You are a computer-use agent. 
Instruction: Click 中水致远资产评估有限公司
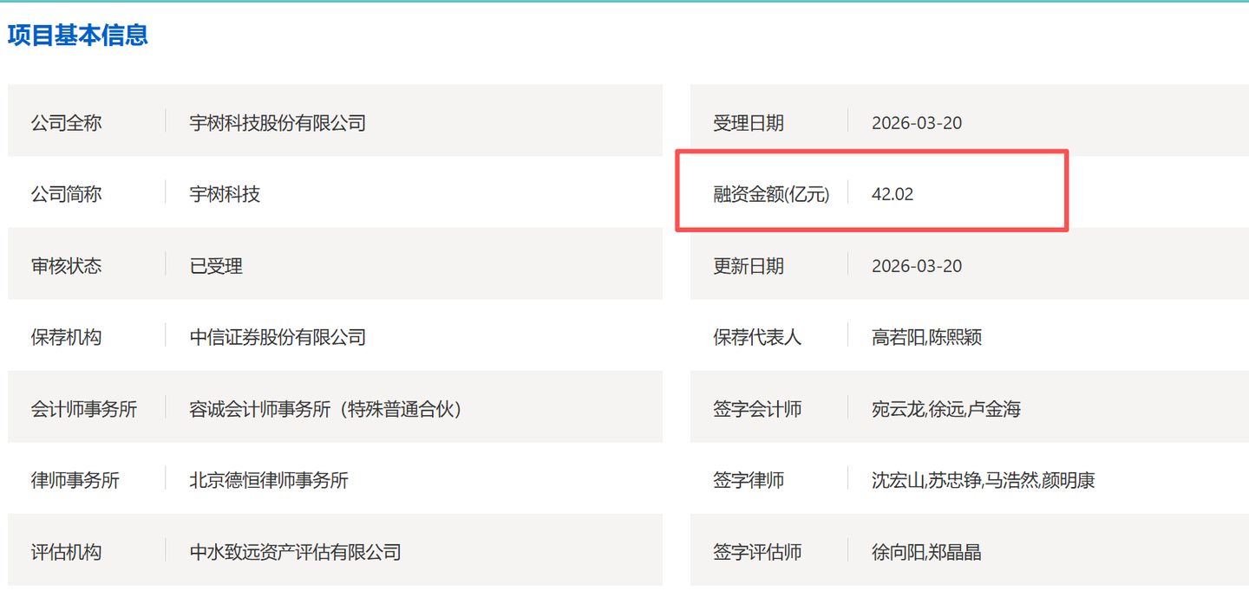point(295,552)
